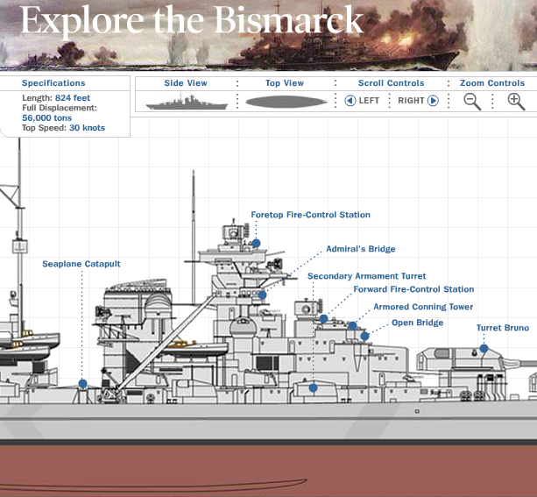This screenshot has width=537, height=497.
Task: Select the Turret Bruno label
Action: pyautogui.click(x=503, y=328)
